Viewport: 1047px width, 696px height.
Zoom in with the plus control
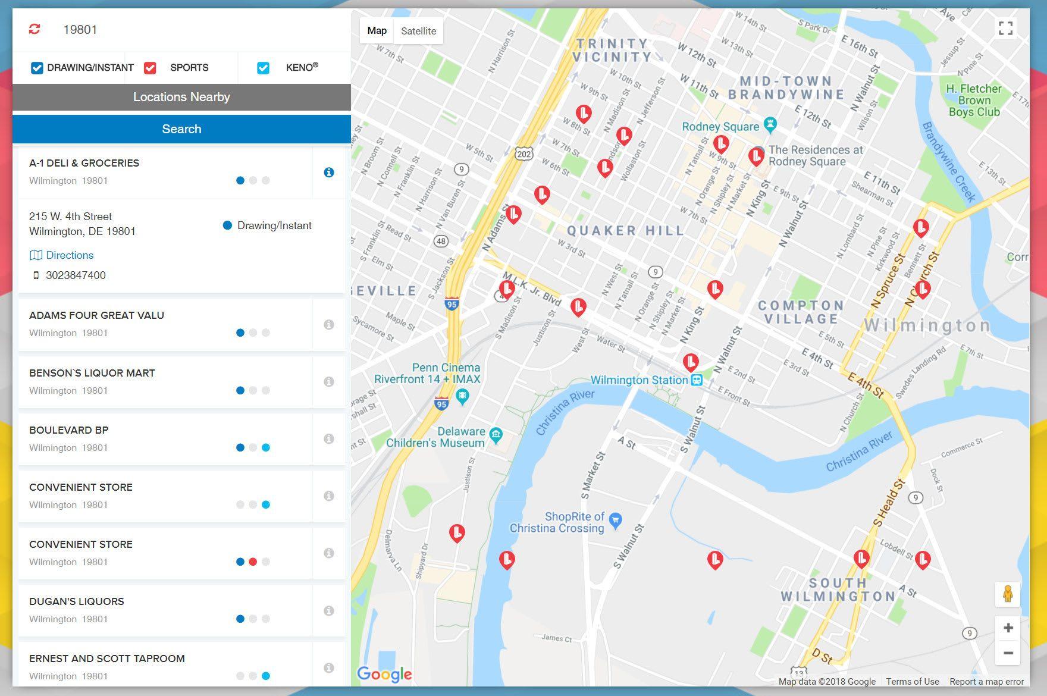(1008, 628)
